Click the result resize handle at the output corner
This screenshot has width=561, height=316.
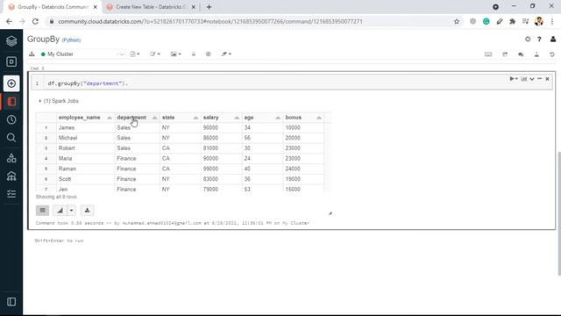pos(330,213)
